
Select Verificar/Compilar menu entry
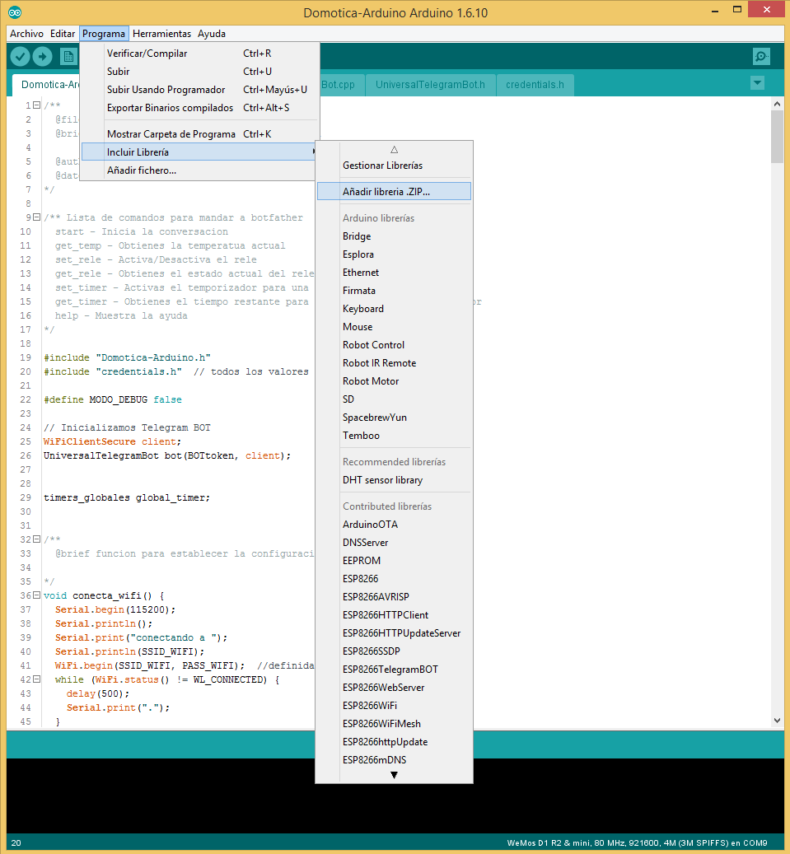[200, 54]
